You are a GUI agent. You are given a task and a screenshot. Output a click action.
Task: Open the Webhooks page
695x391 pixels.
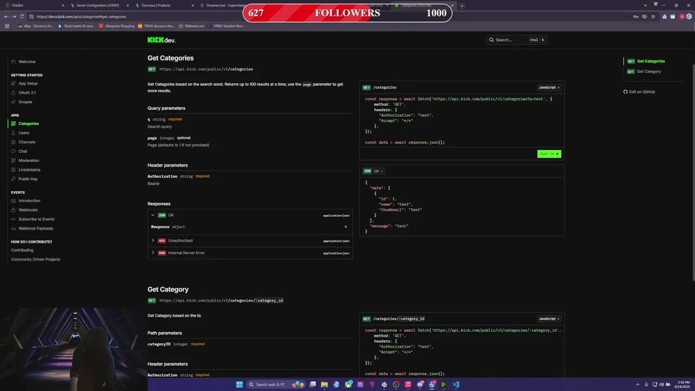click(28, 210)
